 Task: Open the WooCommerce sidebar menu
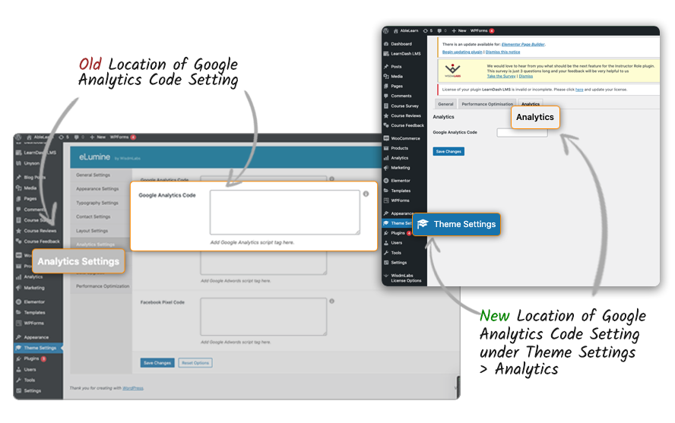click(x=404, y=138)
